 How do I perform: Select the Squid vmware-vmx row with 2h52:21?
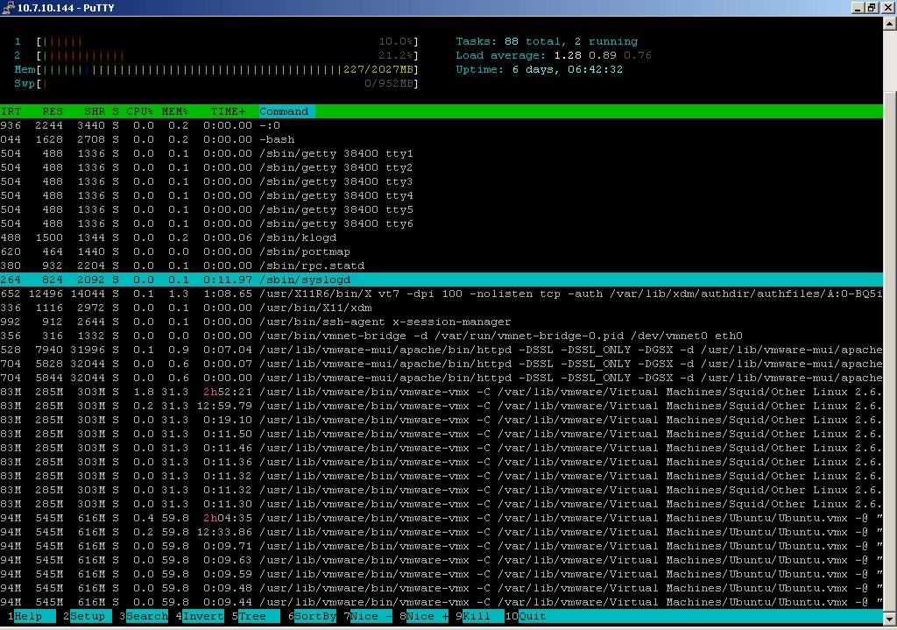pyautogui.click(x=441, y=392)
